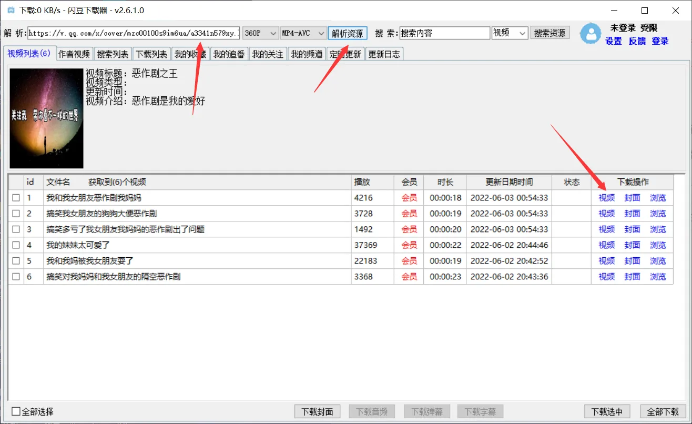Enable the 全部选择 checkbox

(16, 411)
